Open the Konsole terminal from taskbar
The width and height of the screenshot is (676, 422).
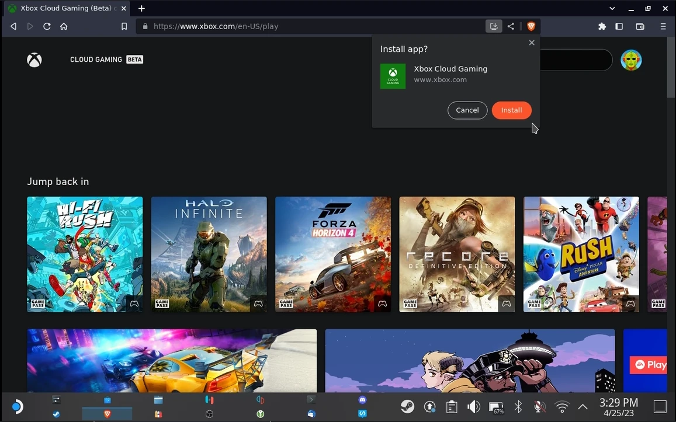tap(311, 400)
